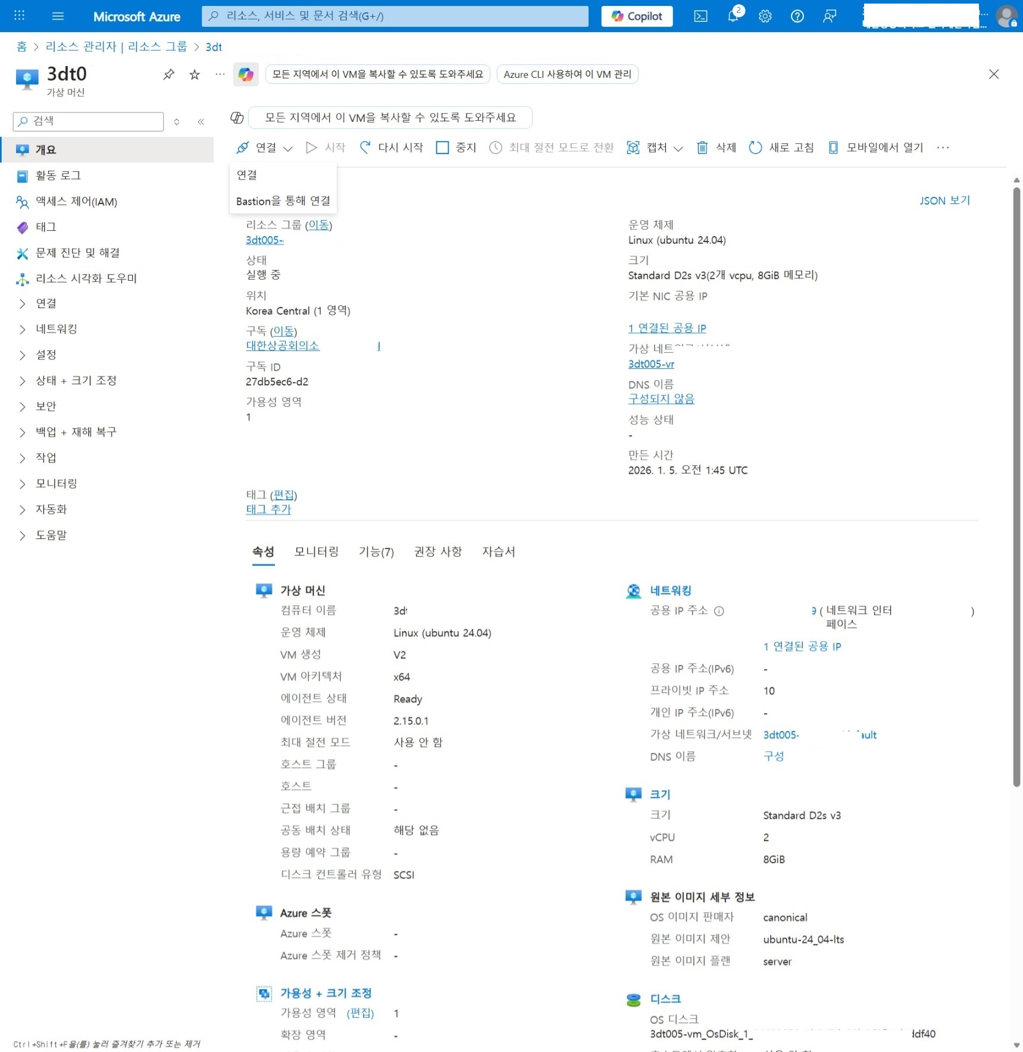Pin the 3dt0 VM to dashboard
The image size is (1023, 1052).
[x=168, y=74]
